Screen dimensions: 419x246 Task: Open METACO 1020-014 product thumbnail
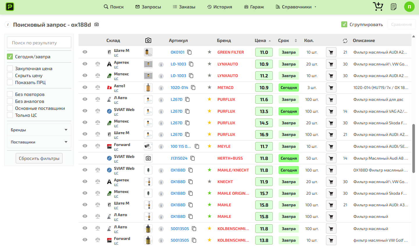point(148,88)
